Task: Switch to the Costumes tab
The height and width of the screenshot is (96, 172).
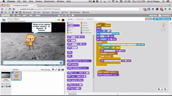Action: (x=80, y=19)
